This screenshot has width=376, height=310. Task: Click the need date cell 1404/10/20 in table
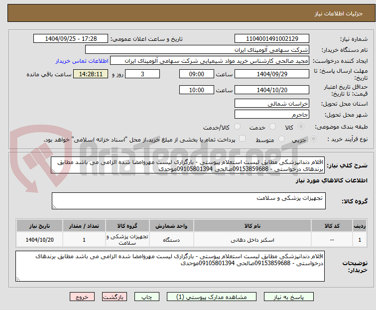tap(39, 240)
